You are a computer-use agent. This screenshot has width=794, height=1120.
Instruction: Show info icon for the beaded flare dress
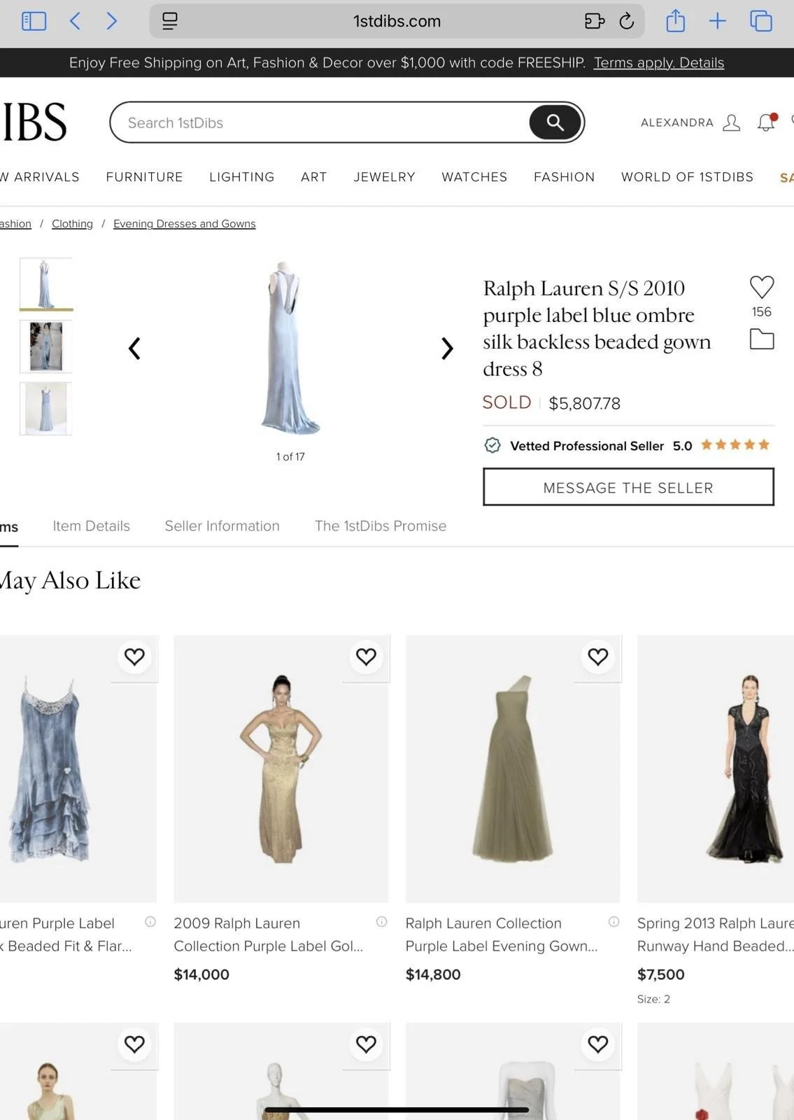tap(150, 922)
